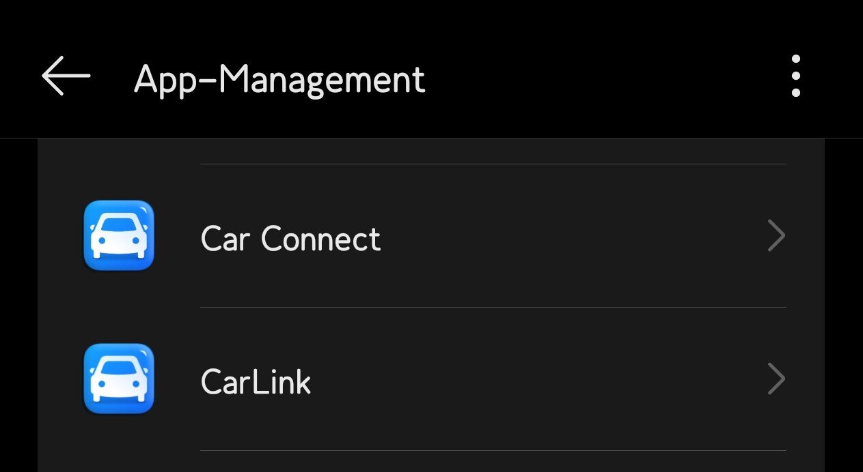
Task: Select the Car Connect text label
Action: [x=290, y=239]
